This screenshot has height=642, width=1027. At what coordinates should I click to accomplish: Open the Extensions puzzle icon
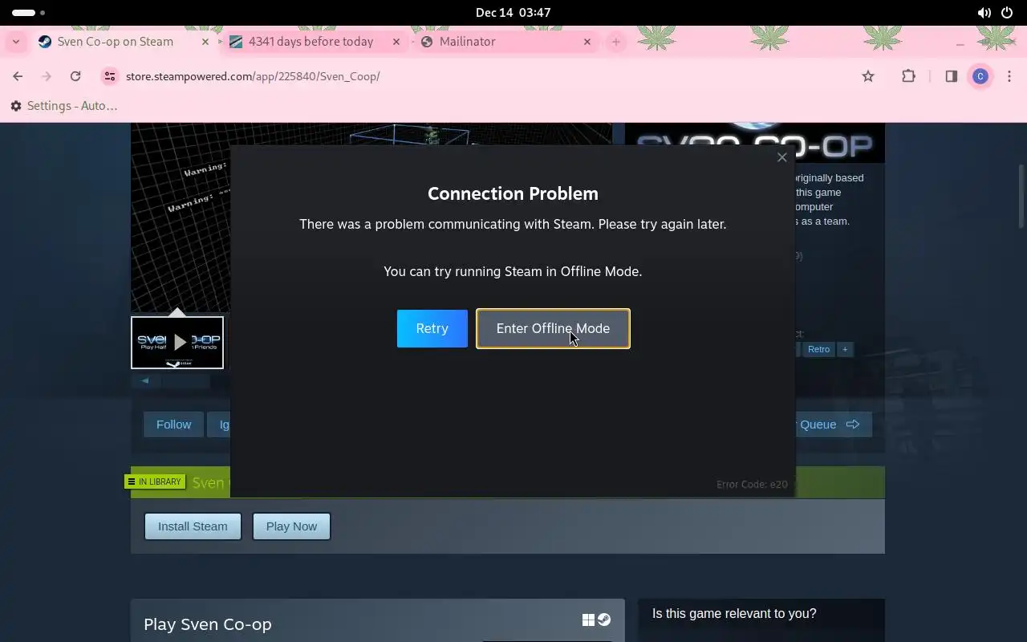tap(908, 76)
